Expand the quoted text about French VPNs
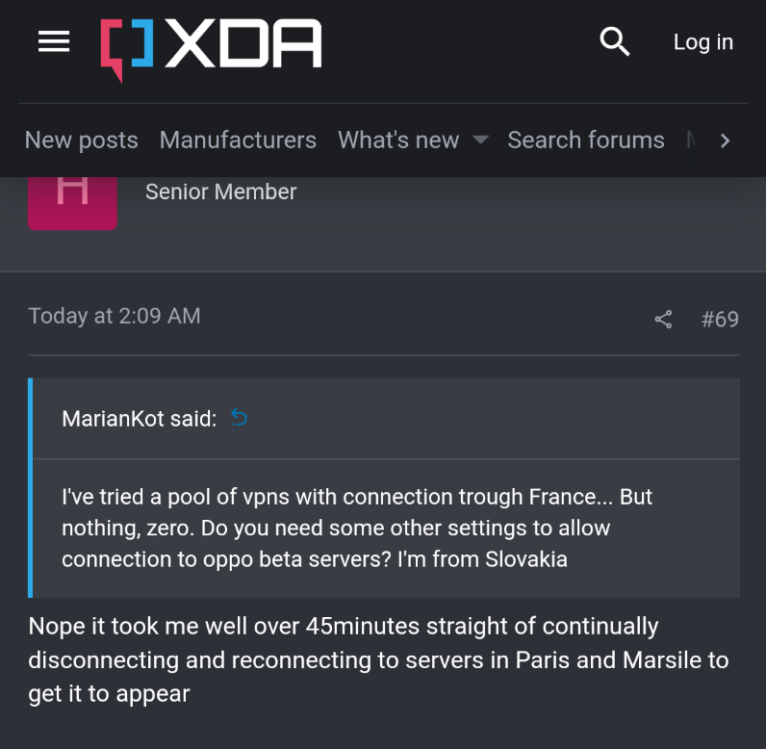766x749 pixels. [357, 528]
